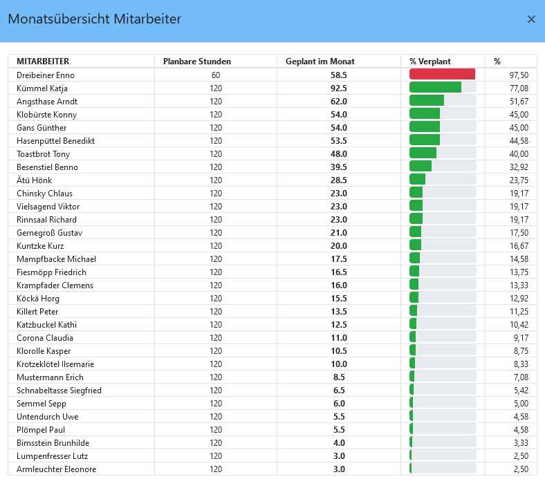Select employee Katzbuckel Kathi
Image resolution: width=545 pixels, height=488 pixels.
coord(46,325)
